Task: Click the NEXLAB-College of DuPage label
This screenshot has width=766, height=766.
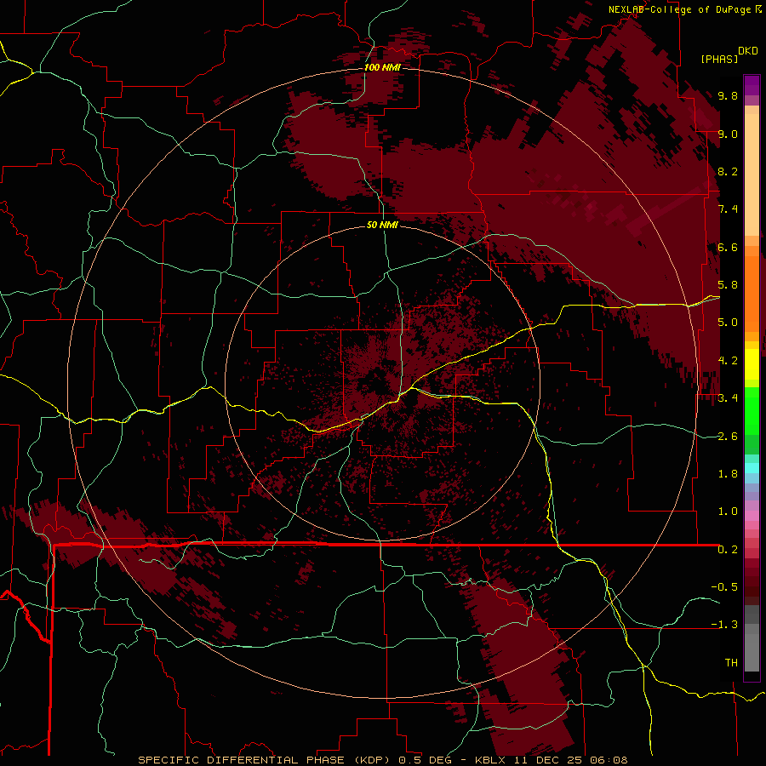Action: click(680, 9)
